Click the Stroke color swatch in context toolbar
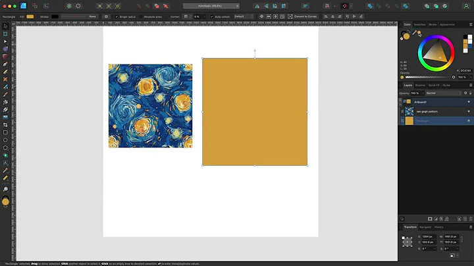The image size is (474, 266). point(55,16)
